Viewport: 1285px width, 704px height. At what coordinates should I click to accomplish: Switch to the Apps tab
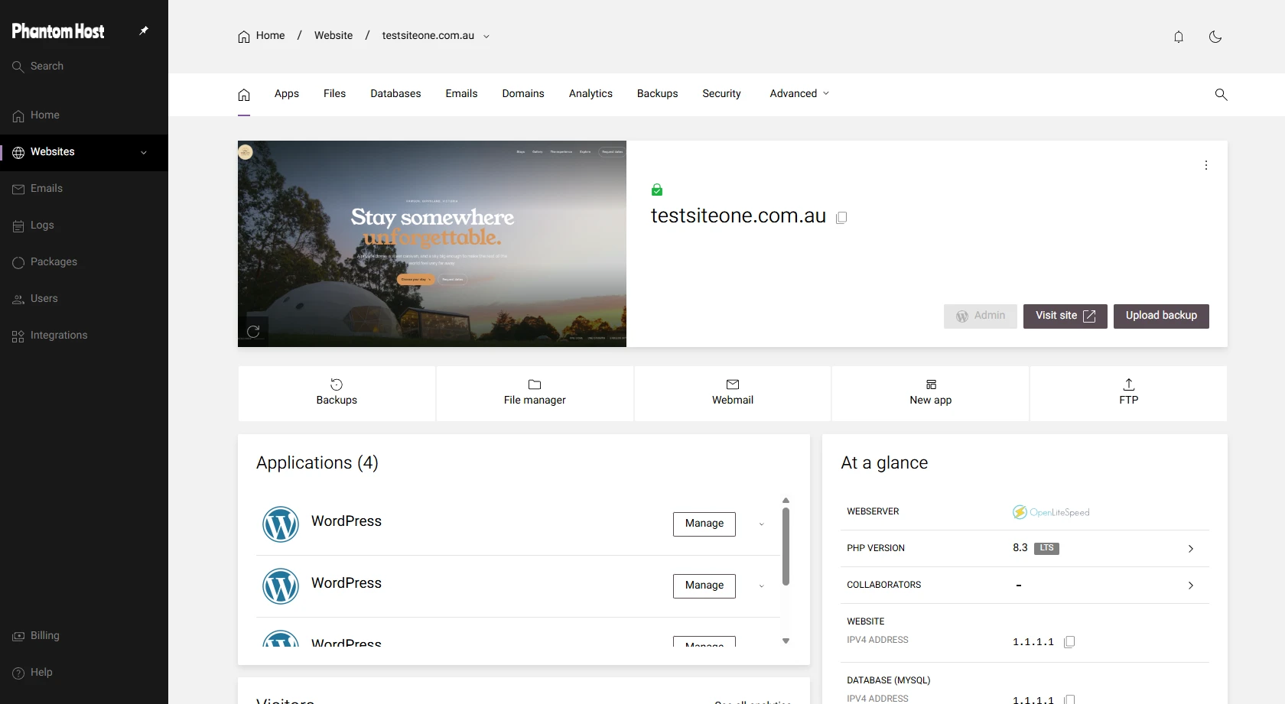click(287, 94)
